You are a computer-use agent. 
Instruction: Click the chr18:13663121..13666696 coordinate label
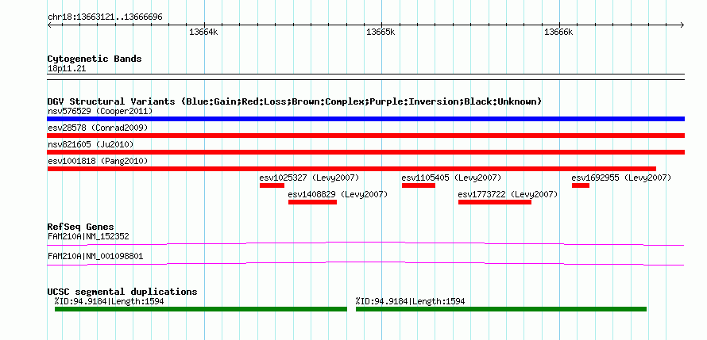click(105, 17)
